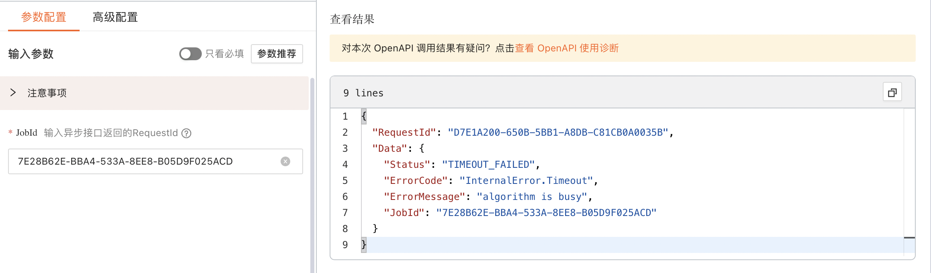The width and height of the screenshot is (931, 273).
Task: Click the RequestId value string in result
Action: pyautogui.click(x=558, y=132)
